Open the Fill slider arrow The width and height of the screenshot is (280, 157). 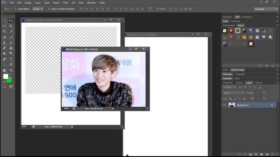tap(264, 99)
